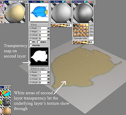Enable the Overlay checkbox
The height and width of the screenshot is (115, 126).
tap(31, 45)
